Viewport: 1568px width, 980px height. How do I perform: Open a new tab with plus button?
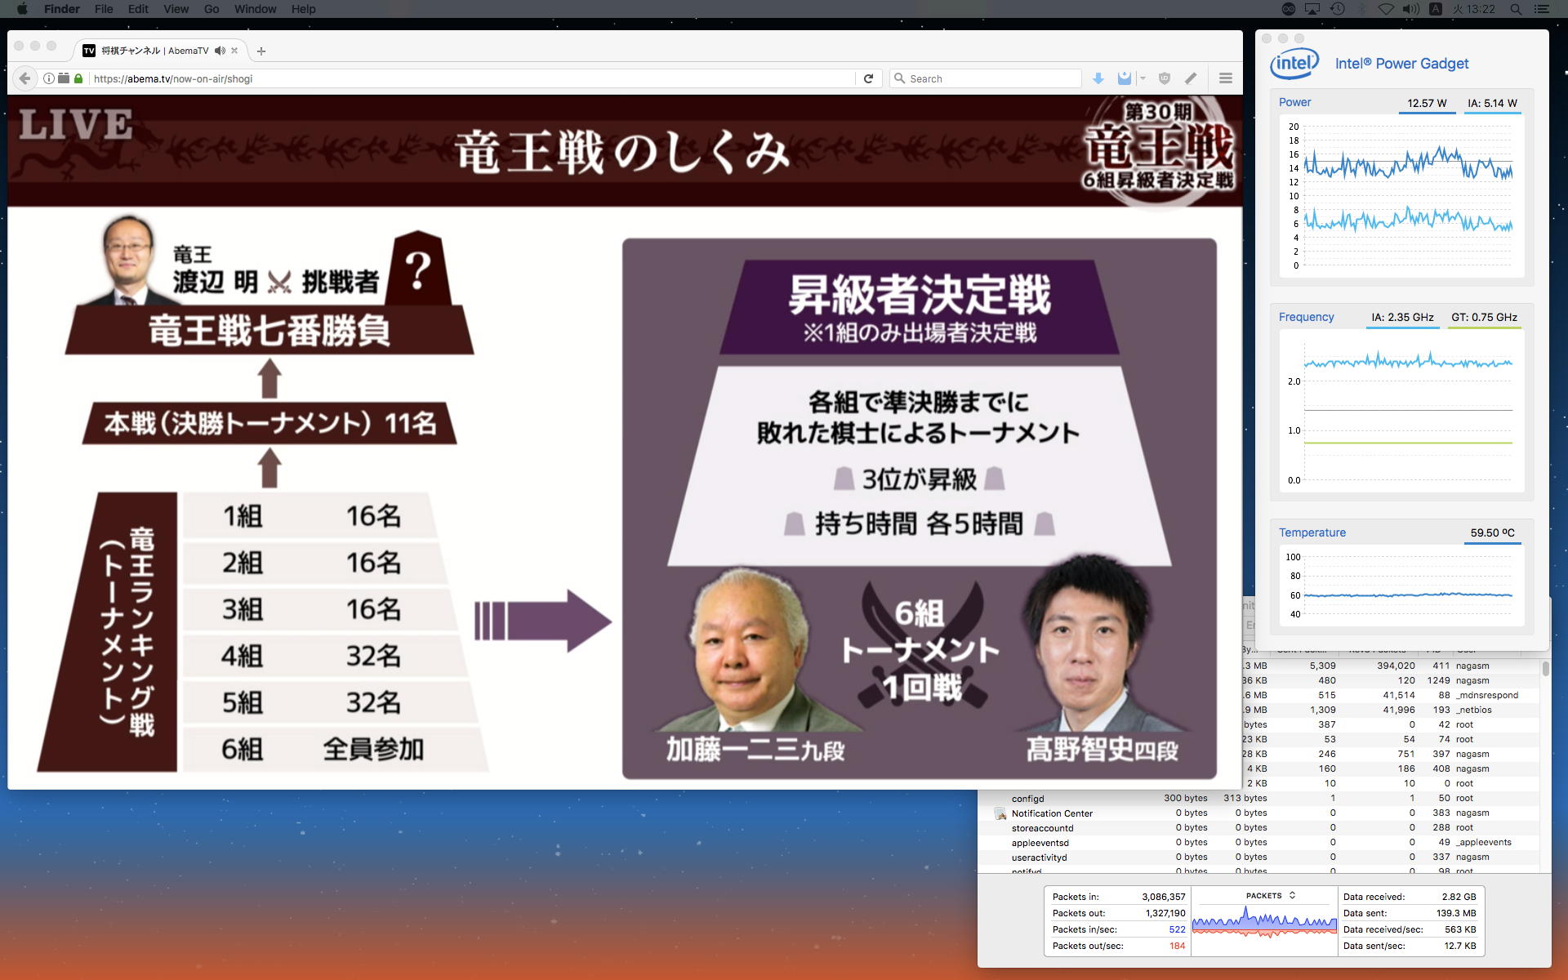pyautogui.click(x=261, y=51)
